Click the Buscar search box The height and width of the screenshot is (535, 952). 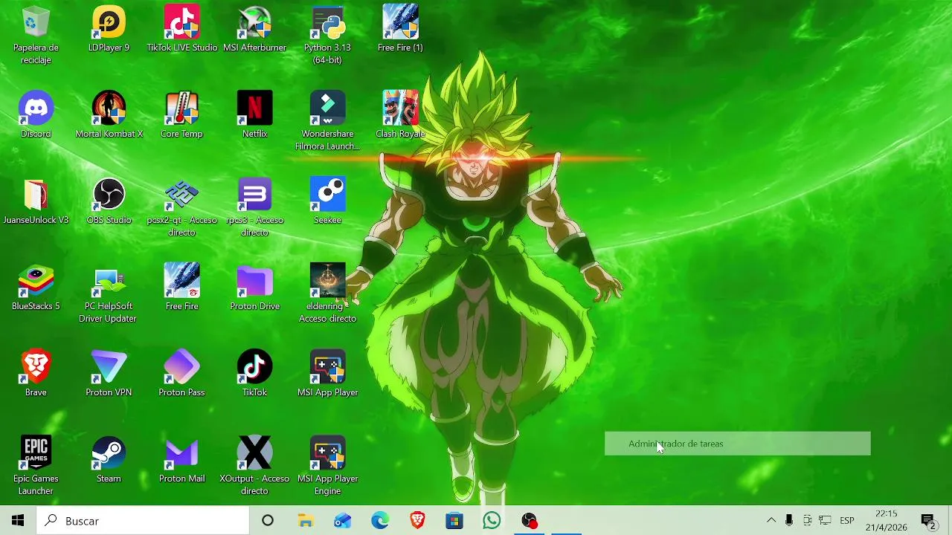[x=143, y=521]
